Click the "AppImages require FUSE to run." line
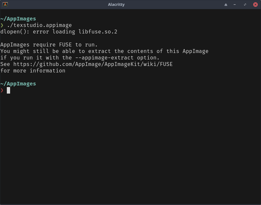This screenshot has height=205, width=261. point(49,45)
